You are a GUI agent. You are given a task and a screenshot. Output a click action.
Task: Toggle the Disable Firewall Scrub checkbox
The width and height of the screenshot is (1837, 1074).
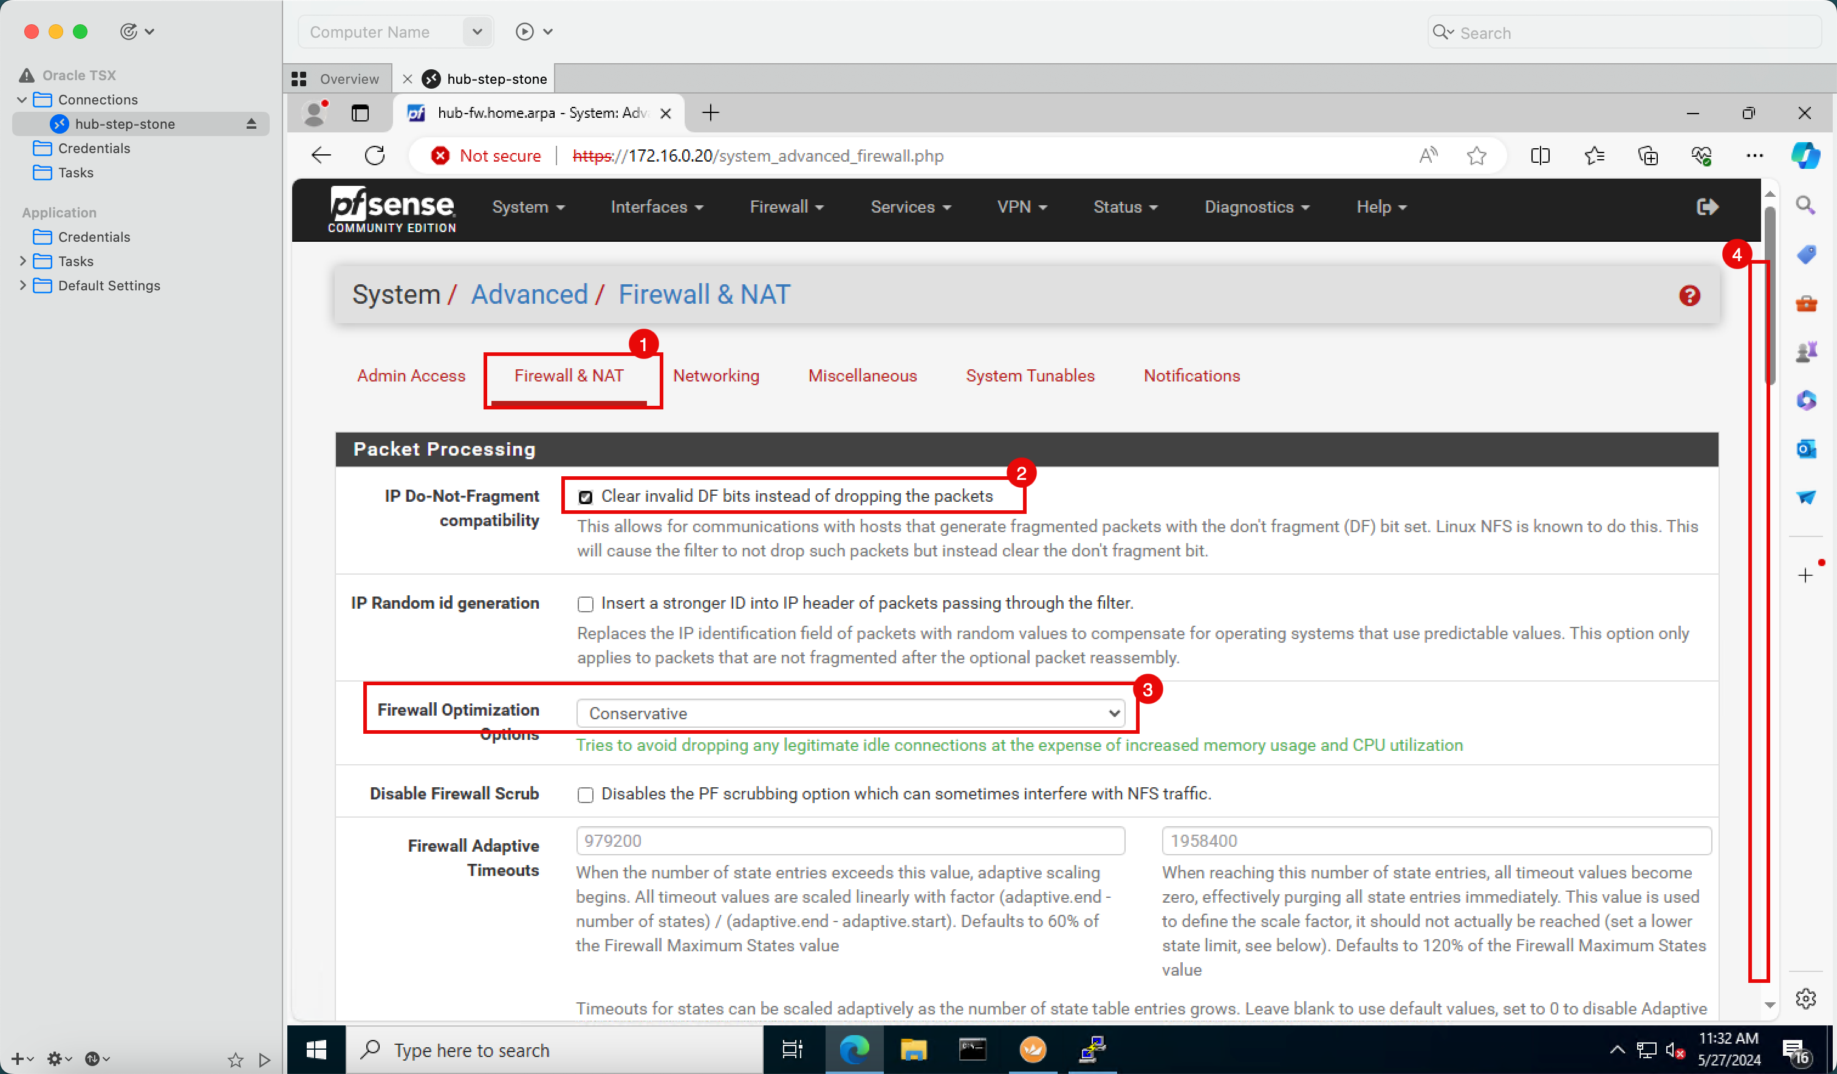(586, 795)
